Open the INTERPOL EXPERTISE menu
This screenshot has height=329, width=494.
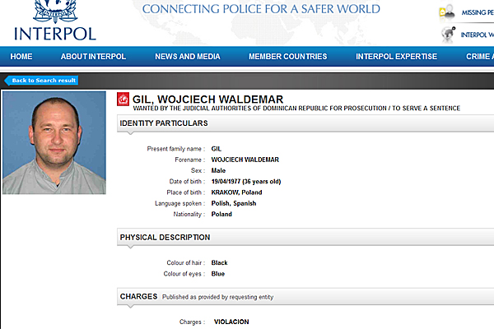[x=396, y=57]
